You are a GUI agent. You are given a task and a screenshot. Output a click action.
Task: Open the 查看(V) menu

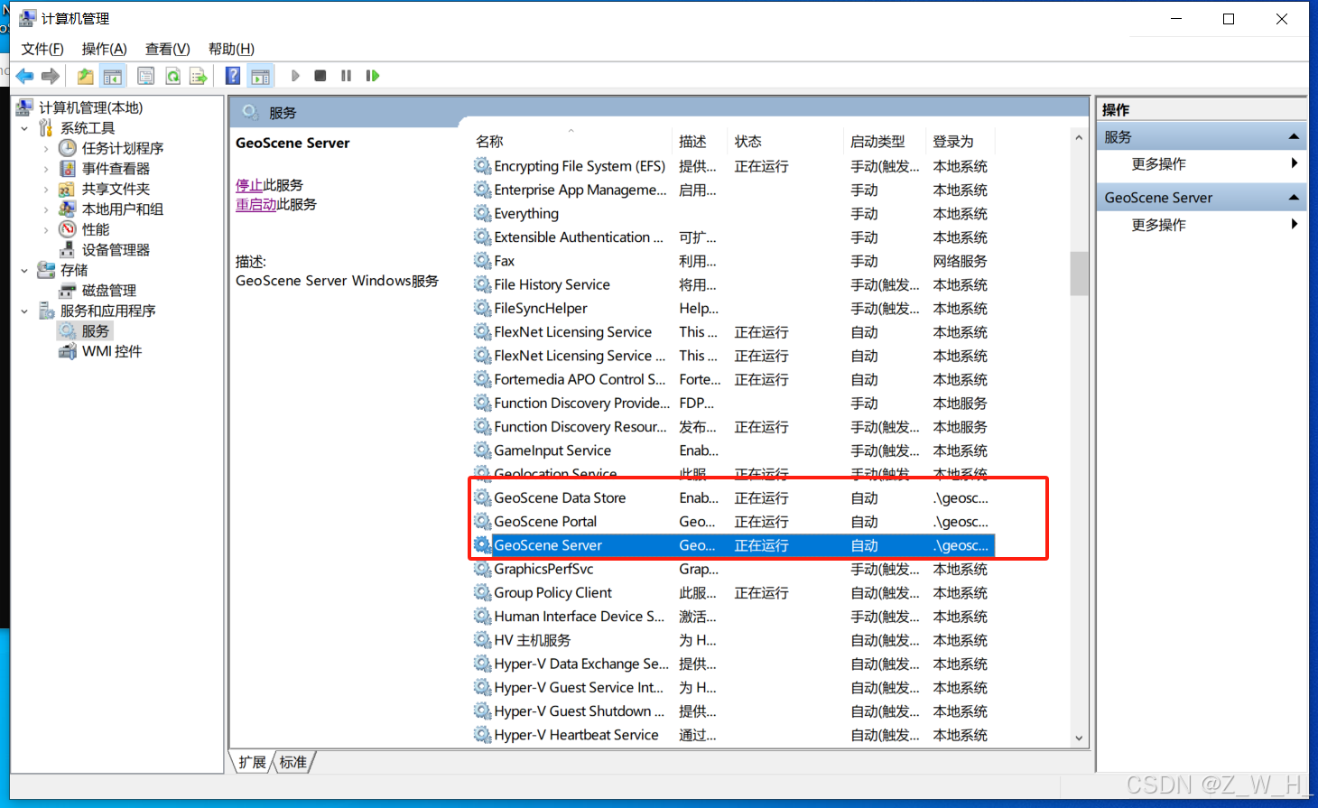(x=168, y=49)
